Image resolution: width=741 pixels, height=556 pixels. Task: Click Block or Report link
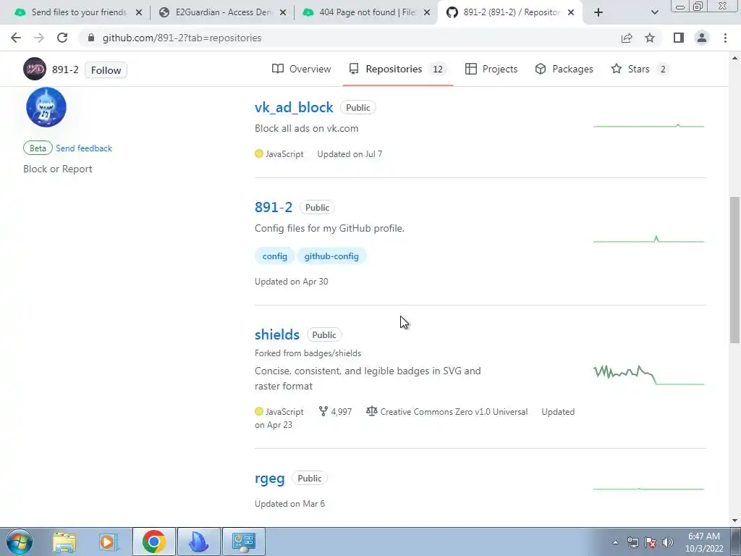pyautogui.click(x=58, y=169)
